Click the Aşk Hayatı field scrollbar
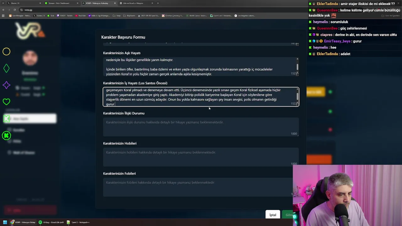402x226 pixels. [x=297, y=67]
